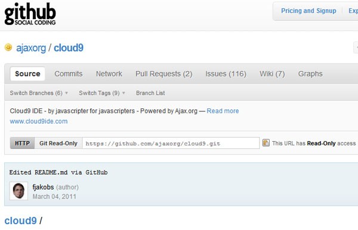This screenshot has height=230, width=358.
Task: Open fjakobs avatar thumbnail
Action: pyautogui.click(x=18, y=191)
